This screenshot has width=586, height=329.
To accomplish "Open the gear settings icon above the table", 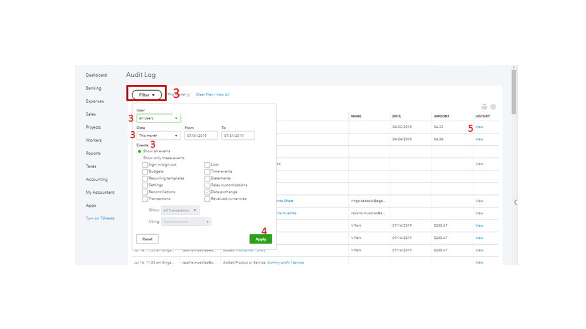I will click(x=493, y=107).
